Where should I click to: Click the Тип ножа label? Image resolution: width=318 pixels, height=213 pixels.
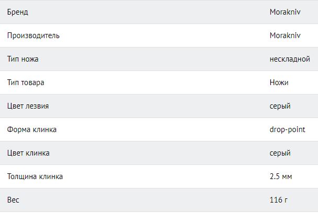pos(22,59)
